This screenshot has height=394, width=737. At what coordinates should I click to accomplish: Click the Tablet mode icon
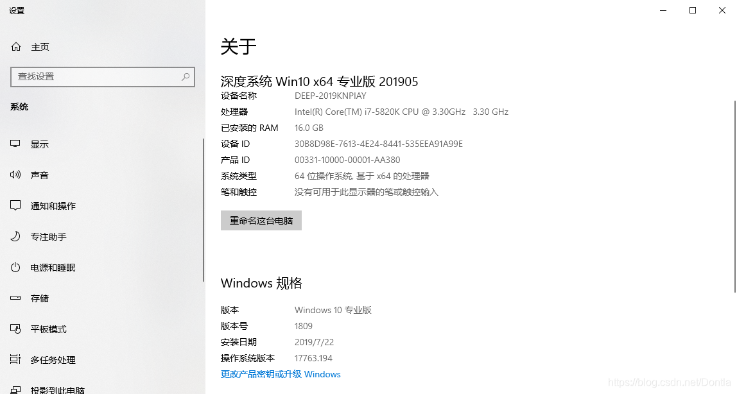[x=15, y=329]
